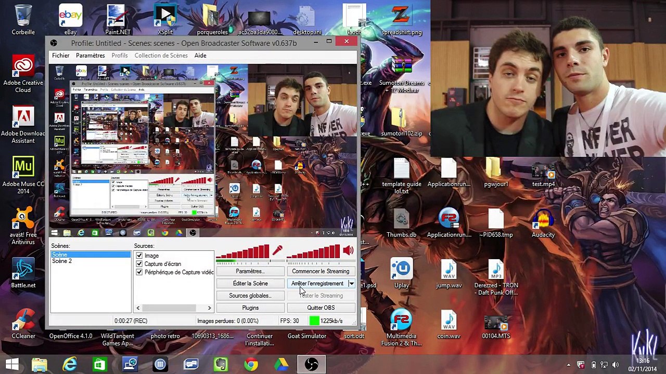Open the Aide menu
Screen dimensions: 666x374
coord(200,56)
